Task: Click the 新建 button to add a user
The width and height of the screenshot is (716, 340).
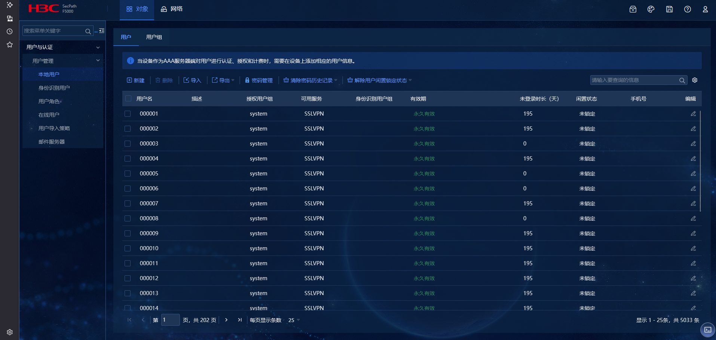Action: [135, 80]
